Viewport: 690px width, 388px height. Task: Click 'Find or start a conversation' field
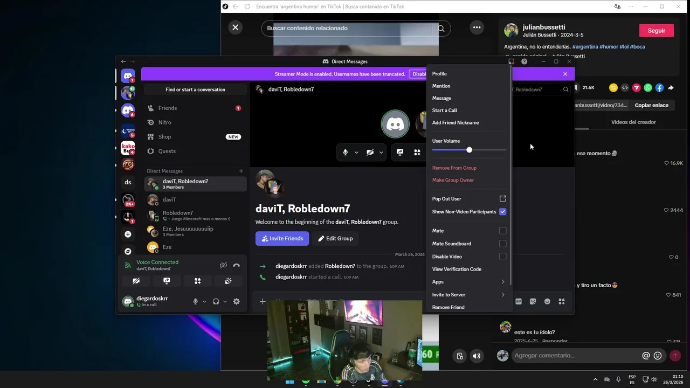(196, 89)
